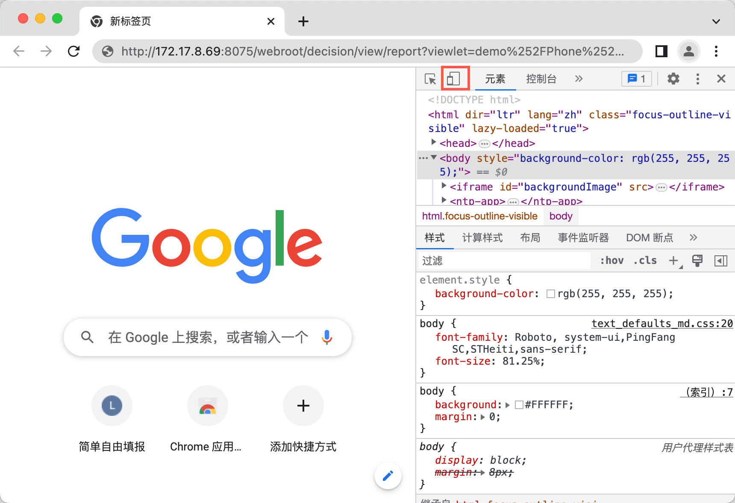Screen dimensions: 735x503
Task: Show more DevTools panels chevron
Action: 579,79
